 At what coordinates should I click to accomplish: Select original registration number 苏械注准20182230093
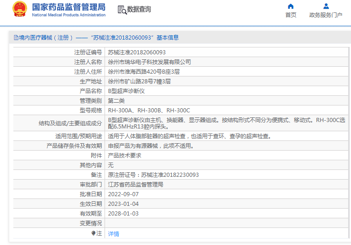point(153,175)
